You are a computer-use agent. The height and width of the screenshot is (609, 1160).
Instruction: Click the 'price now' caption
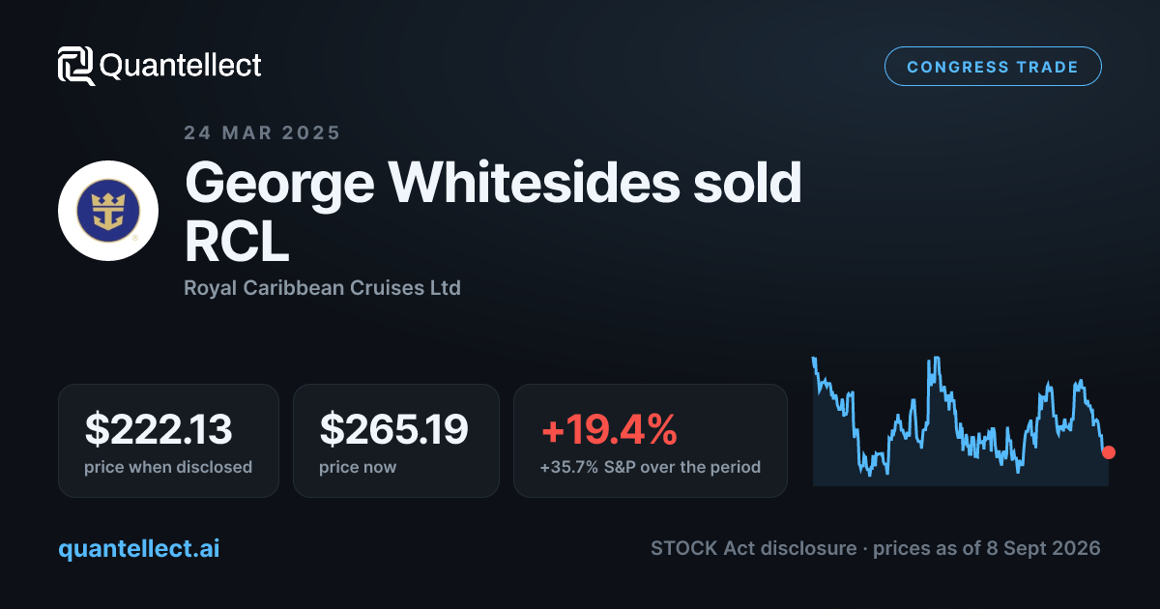pyautogui.click(x=358, y=467)
